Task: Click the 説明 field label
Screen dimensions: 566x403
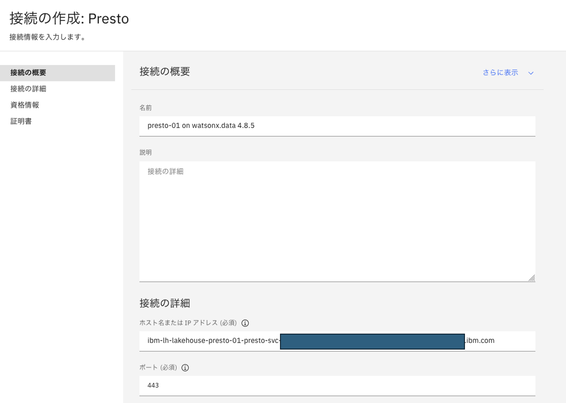Action: (x=146, y=153)
